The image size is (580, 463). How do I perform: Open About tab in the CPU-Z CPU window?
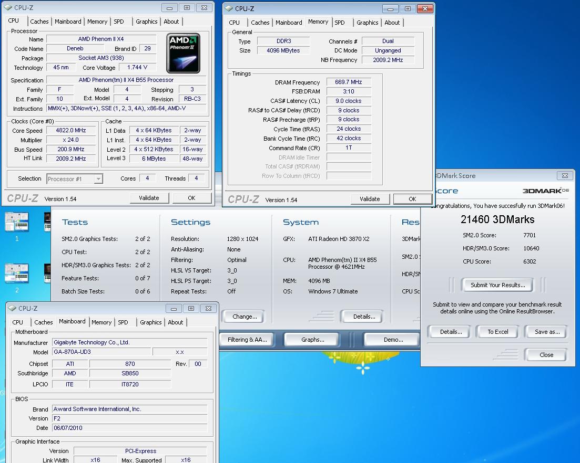click(171, 22)
